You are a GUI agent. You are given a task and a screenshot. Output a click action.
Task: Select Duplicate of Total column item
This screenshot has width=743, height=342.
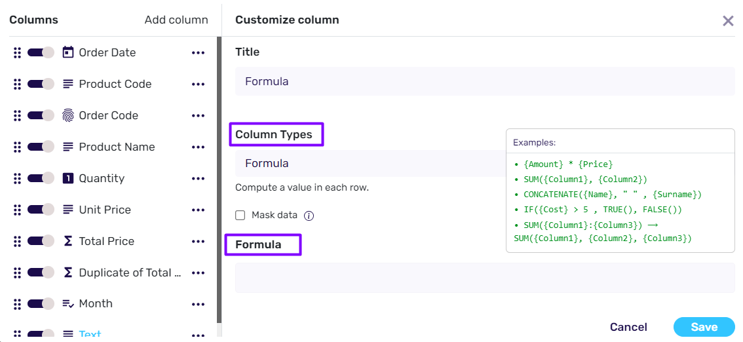(130, 273)
